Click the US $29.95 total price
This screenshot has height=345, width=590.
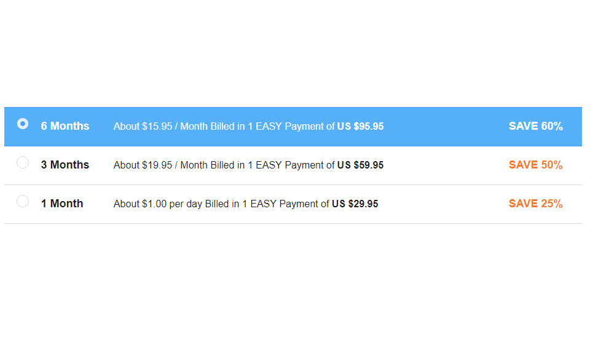(x=355, y=204)
